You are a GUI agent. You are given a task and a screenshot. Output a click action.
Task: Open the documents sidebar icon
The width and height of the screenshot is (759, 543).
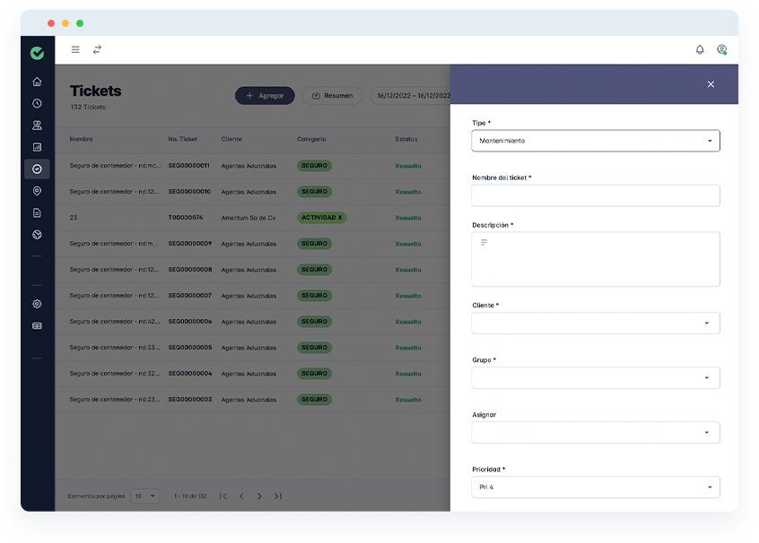click(37, 212)
